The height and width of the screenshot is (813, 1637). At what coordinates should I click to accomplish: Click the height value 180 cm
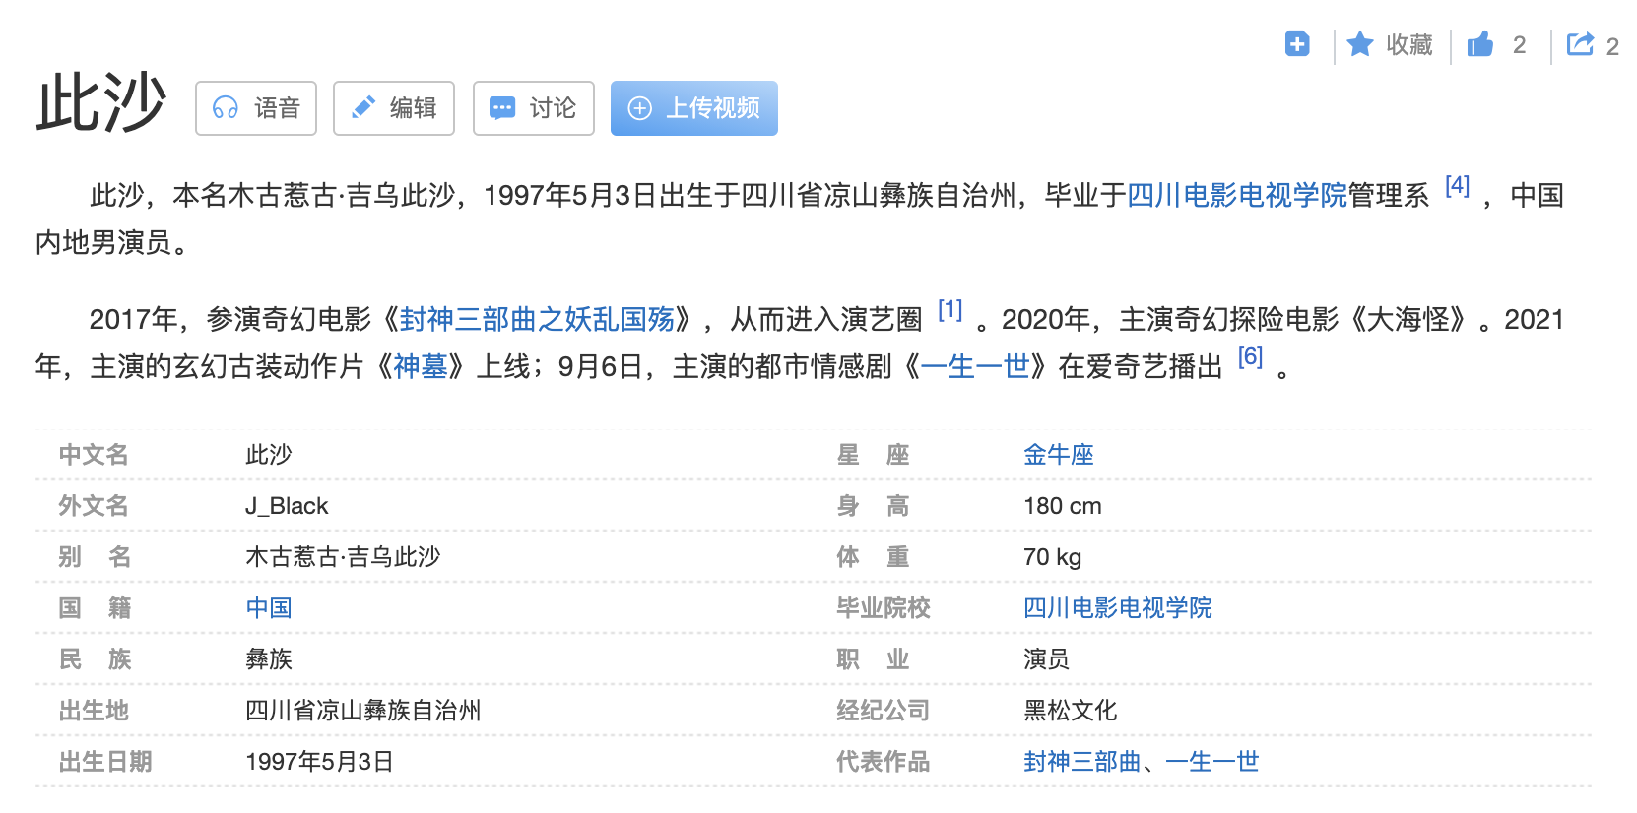(x=1063, y=506)
